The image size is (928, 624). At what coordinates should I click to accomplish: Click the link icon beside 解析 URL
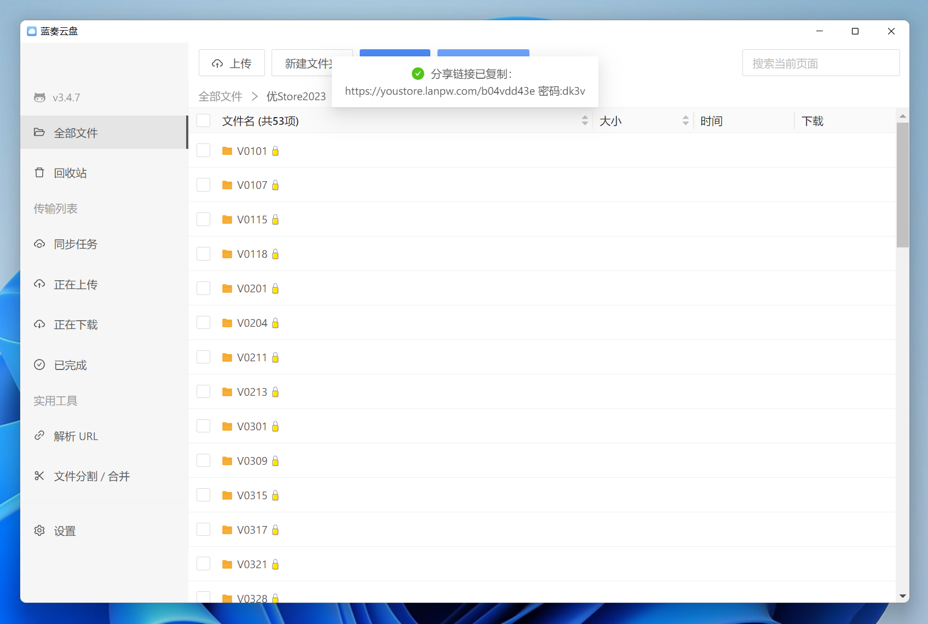point(39,436)
